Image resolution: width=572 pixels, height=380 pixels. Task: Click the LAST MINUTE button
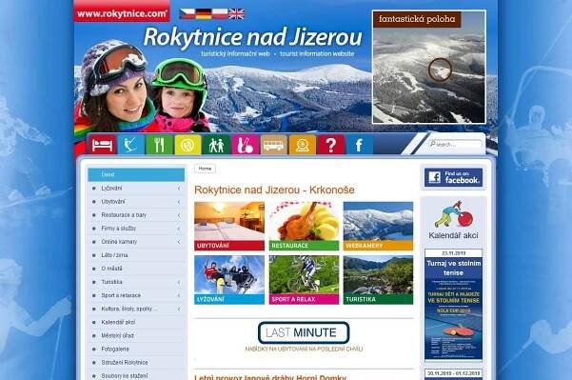tap(304, 332)
